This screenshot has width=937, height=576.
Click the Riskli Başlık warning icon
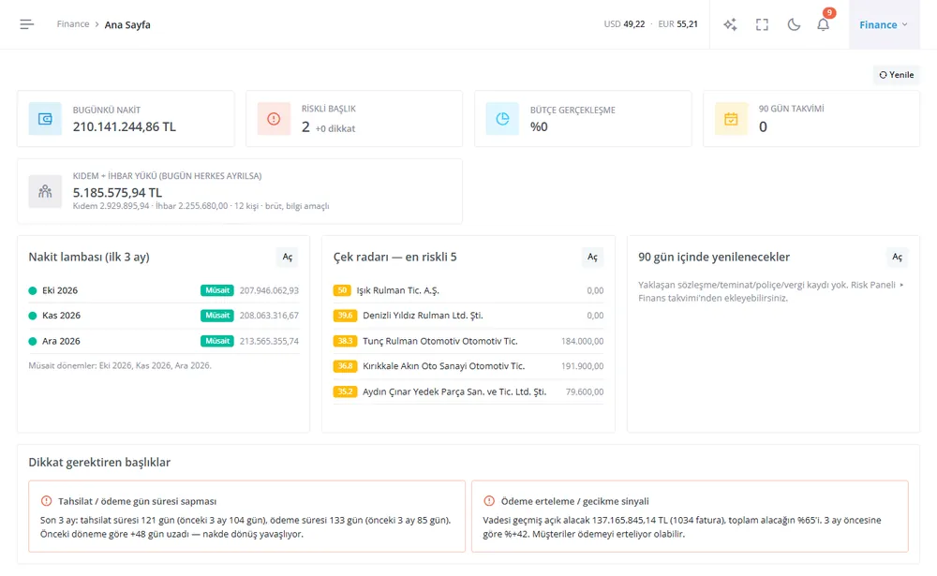point(274,118)
